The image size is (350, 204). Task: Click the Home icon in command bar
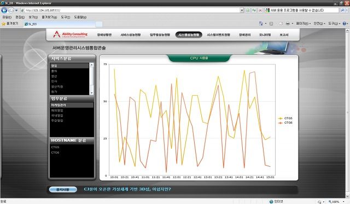pos(261,24)
